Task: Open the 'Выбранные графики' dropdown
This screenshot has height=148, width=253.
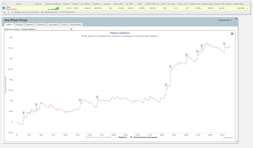Action: click(47, 29)
